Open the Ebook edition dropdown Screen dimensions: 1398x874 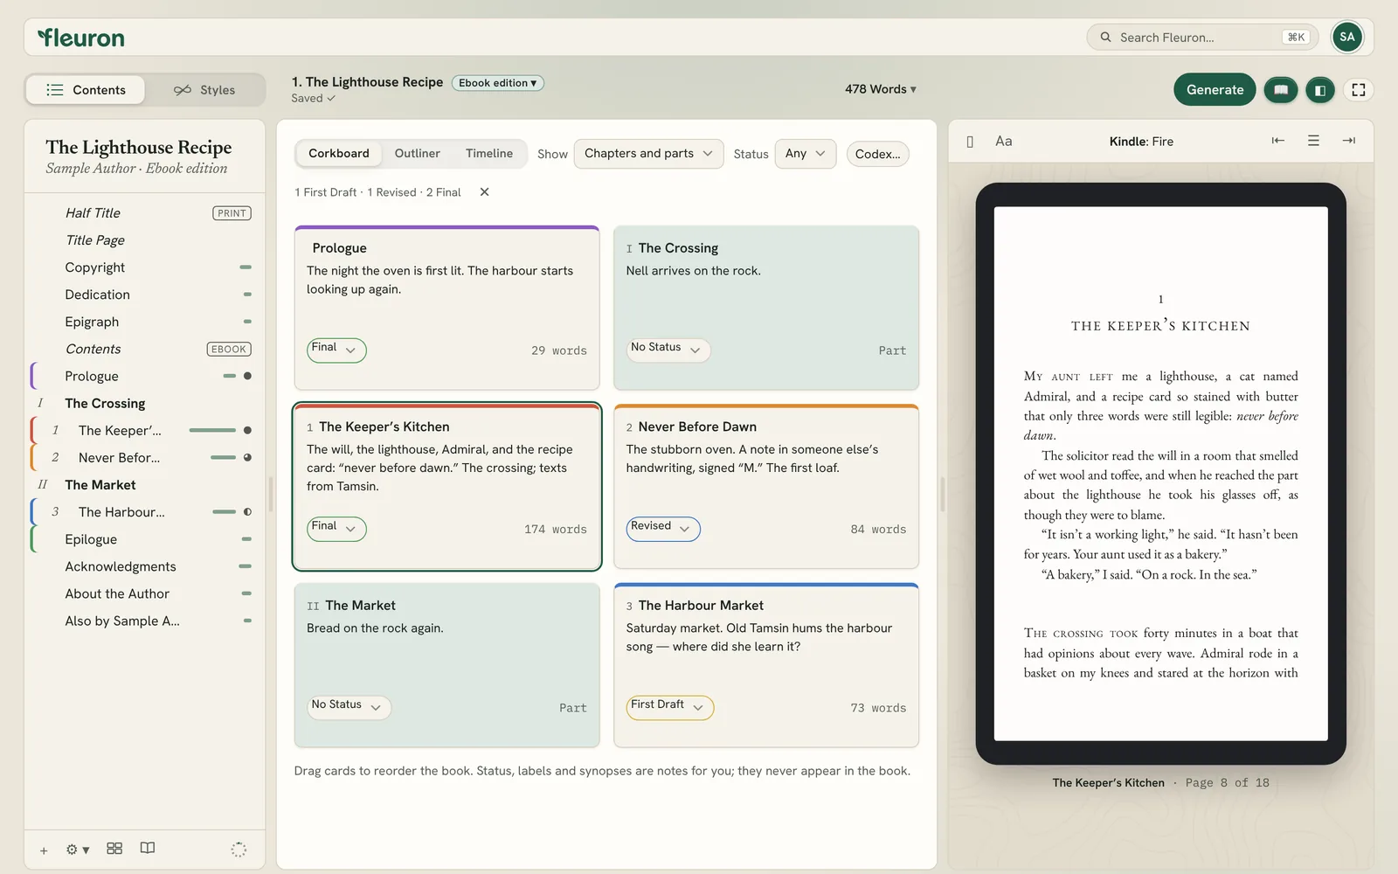tap(498, 83)
